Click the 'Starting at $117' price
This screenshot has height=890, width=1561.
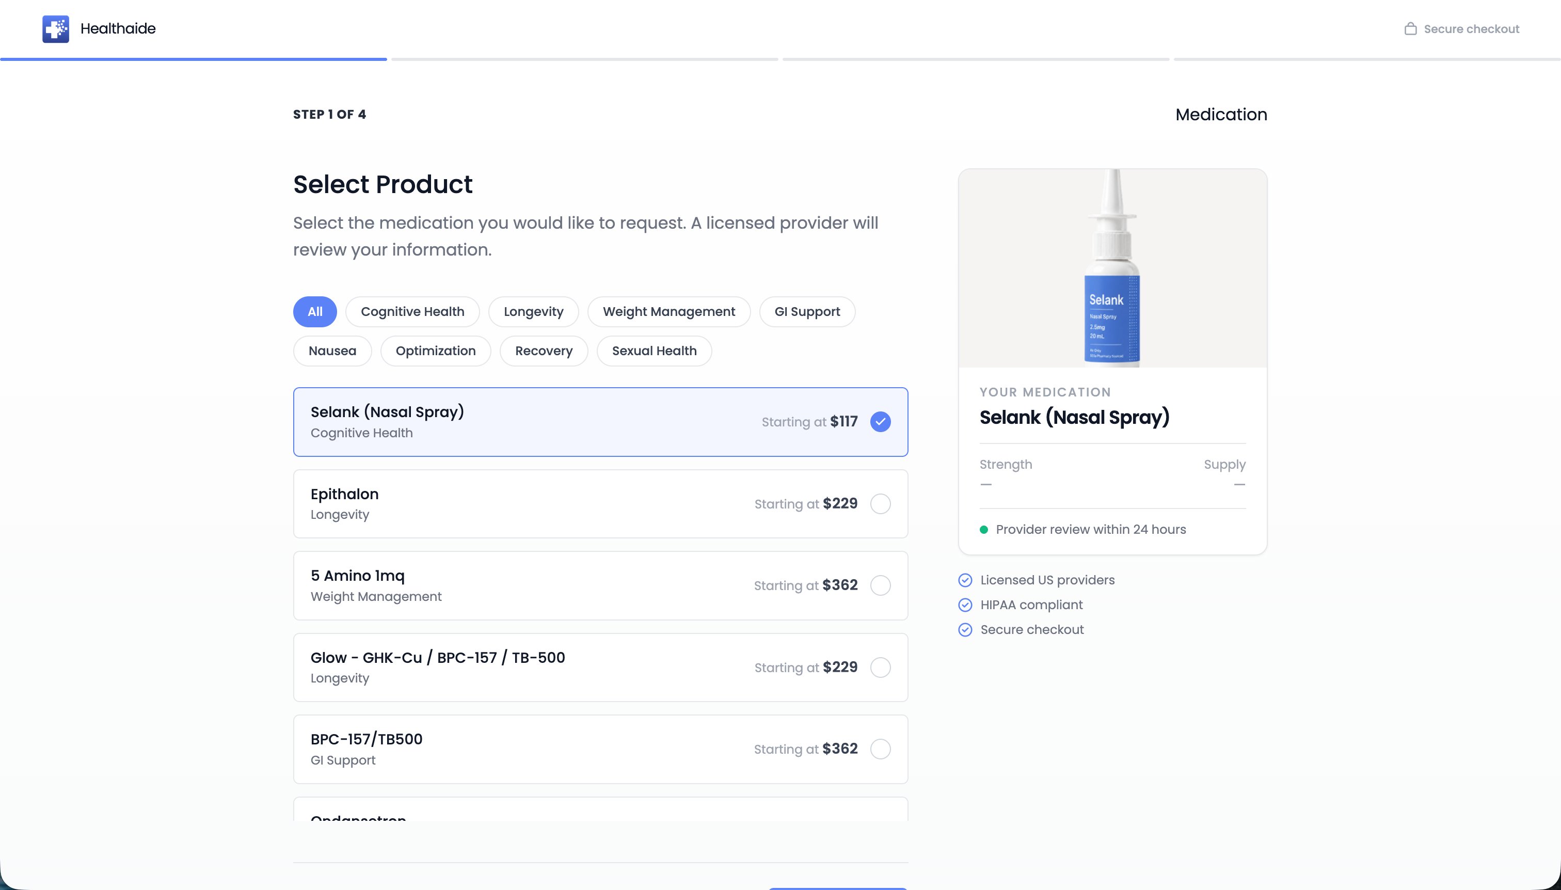(x=809, y=422)
